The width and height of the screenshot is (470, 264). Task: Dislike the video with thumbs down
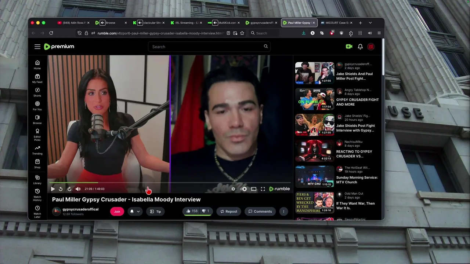tap(206, 211)
